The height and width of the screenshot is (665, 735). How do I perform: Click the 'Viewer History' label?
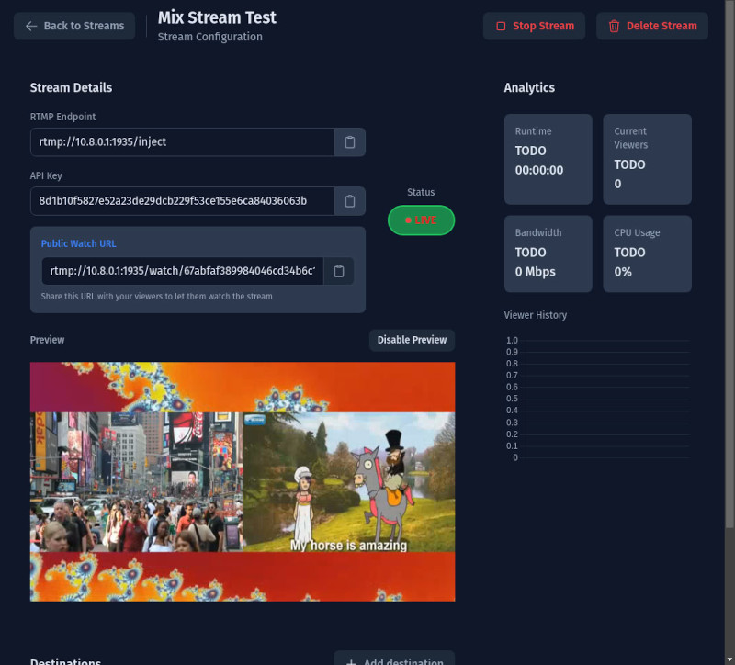[x=536, y=315]
